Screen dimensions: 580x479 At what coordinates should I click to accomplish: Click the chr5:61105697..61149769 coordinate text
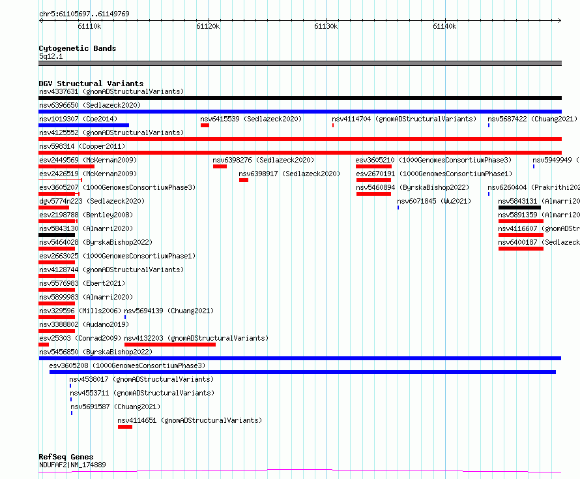(84, 14)
